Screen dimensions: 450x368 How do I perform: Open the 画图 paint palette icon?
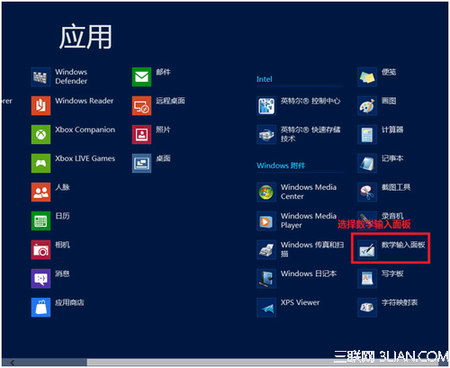point(367,105)
